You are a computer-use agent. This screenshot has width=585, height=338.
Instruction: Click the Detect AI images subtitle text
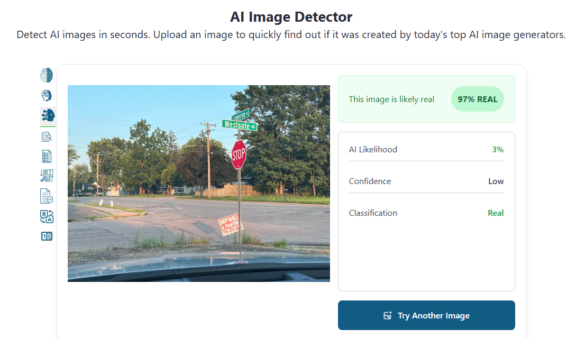pyautogui.click(x=291, y=35)
